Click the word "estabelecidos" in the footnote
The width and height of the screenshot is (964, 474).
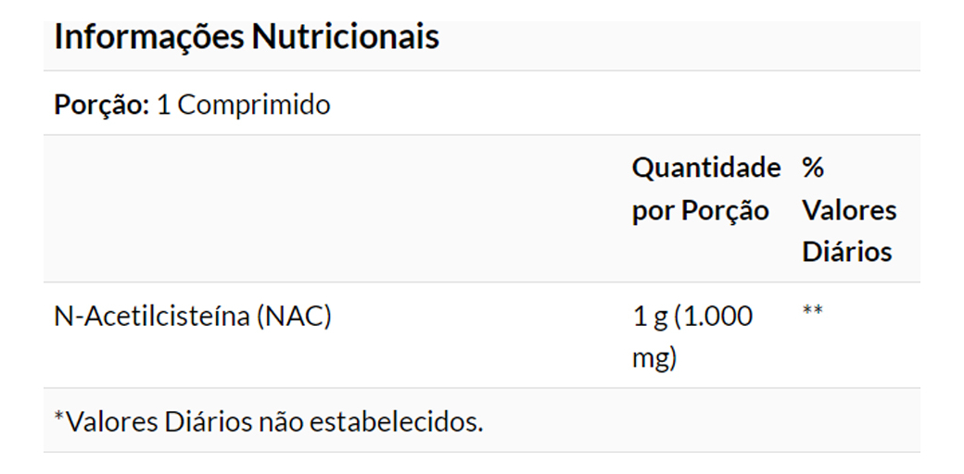click(393, 423)
